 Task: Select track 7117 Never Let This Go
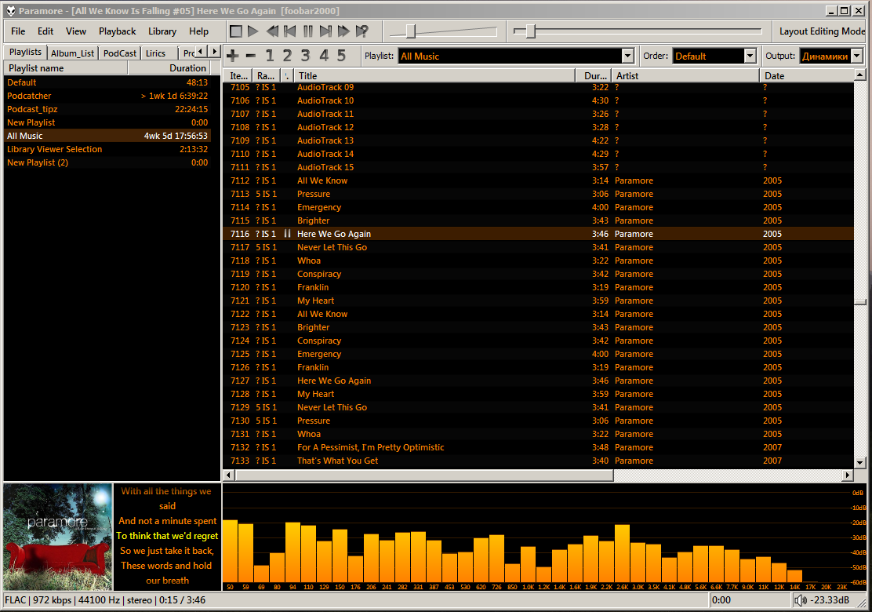click(x=538, y=247)
